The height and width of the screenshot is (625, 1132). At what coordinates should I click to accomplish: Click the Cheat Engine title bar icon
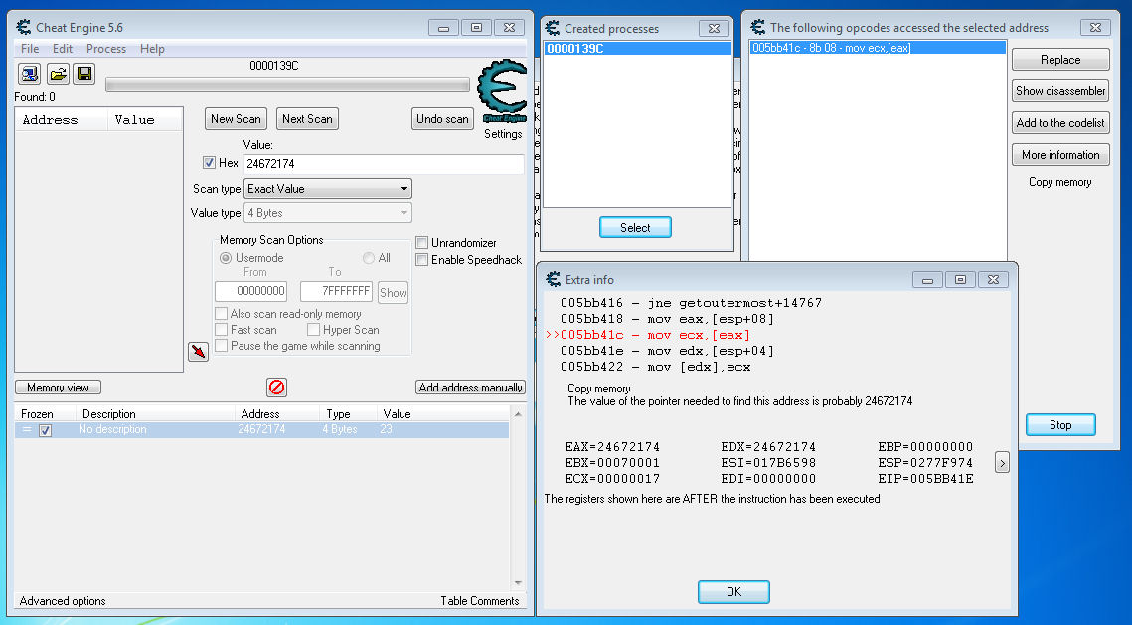click(x=23, y=27)
